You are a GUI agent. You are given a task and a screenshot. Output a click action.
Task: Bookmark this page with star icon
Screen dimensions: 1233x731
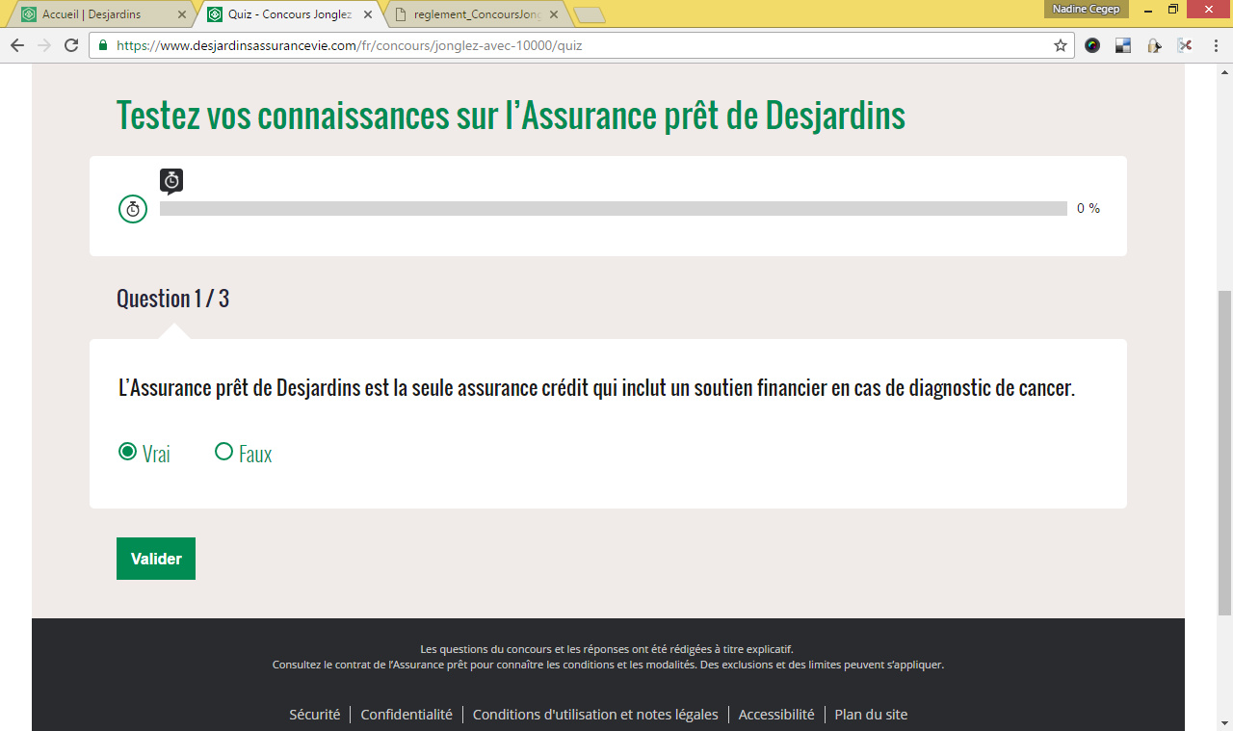(1061, 45)
